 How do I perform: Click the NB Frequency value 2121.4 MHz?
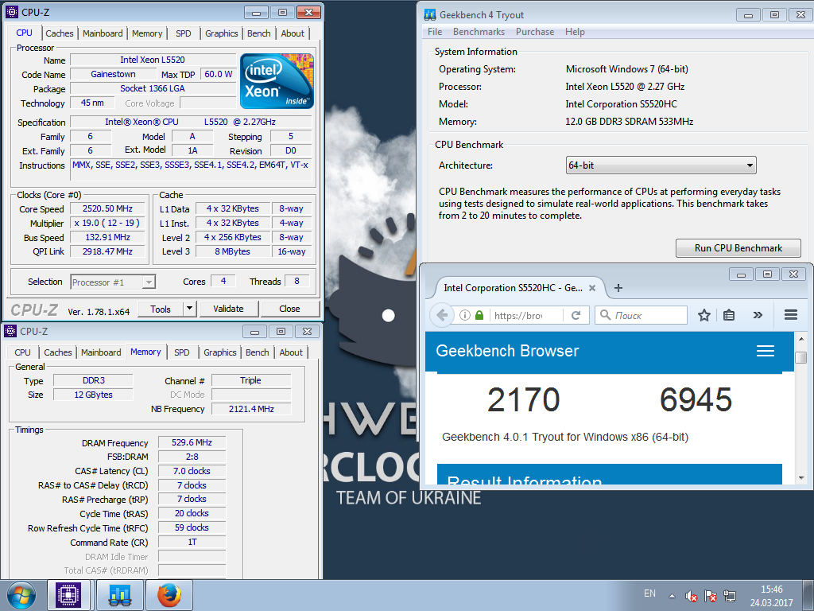(251, 409)
